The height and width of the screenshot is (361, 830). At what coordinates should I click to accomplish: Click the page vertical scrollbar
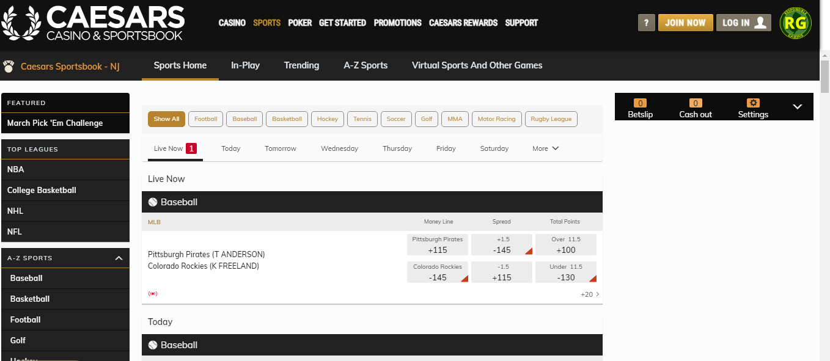[x=824, y=76]
